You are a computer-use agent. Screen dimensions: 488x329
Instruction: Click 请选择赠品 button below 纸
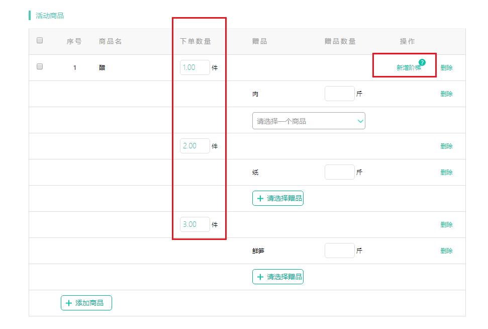pos(278,198)
